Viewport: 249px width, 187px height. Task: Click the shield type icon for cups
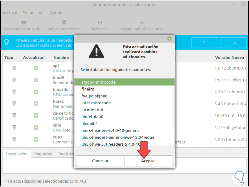click(x=14, y=139)
